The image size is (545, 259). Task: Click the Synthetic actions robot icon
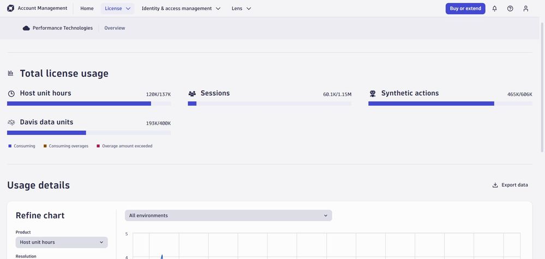pyautogui.click(x=373, y=94)
